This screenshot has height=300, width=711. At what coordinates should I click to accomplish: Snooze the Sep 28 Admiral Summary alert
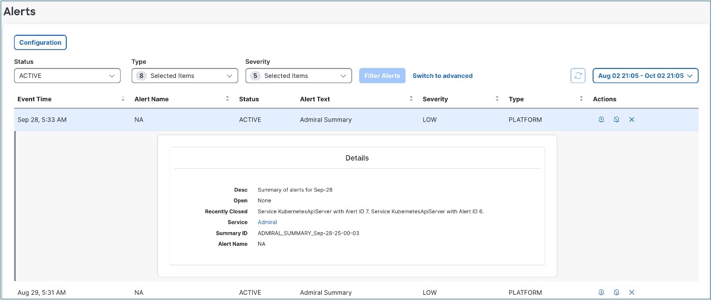(601, 119)
